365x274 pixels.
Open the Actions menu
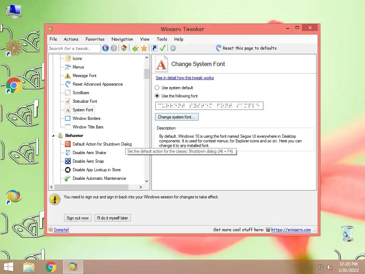tap(71, 39)
